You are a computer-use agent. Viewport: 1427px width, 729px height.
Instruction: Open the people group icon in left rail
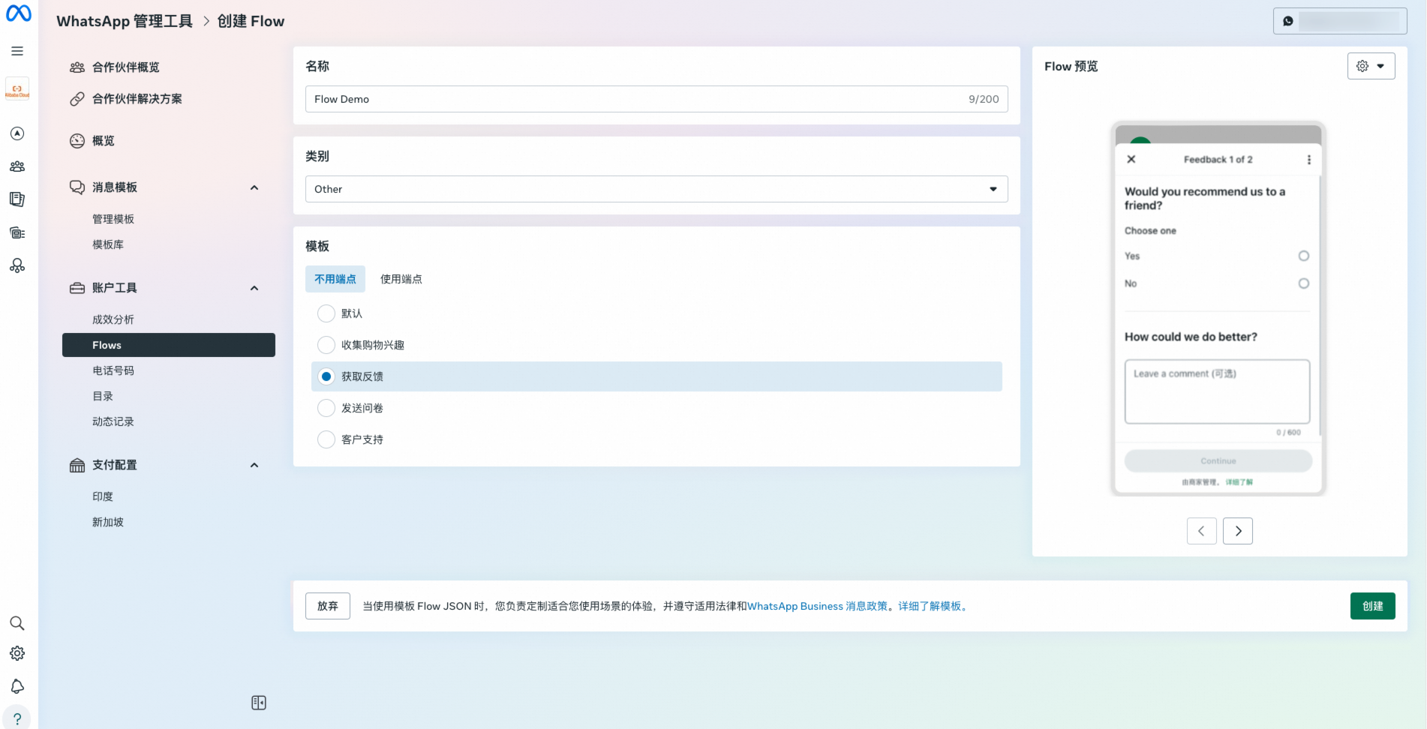coord(17,166)
